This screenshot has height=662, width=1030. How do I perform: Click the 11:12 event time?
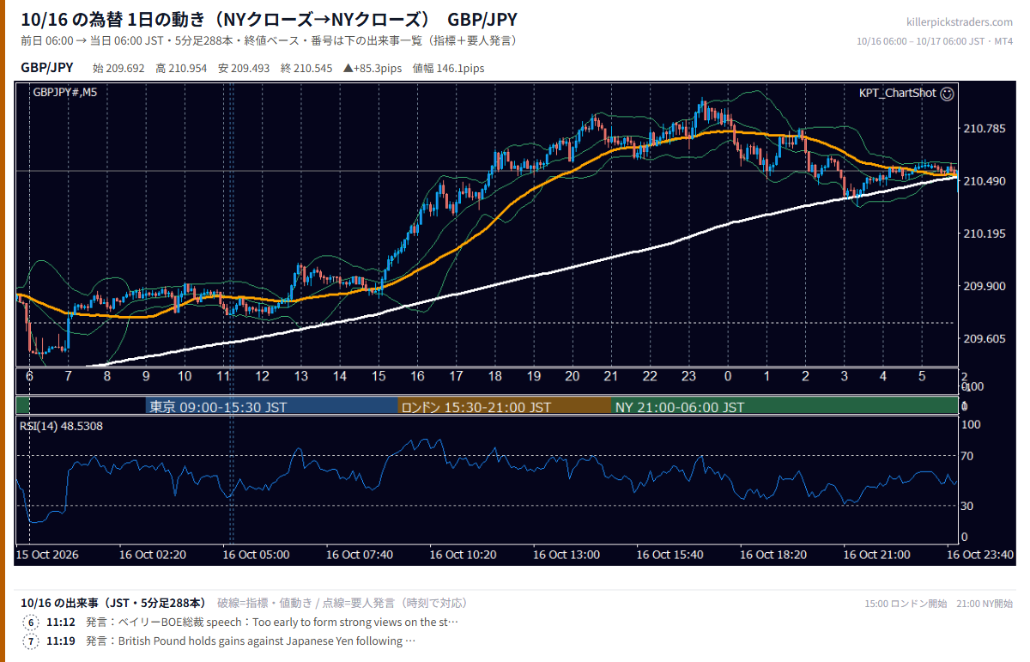[61, 623]
